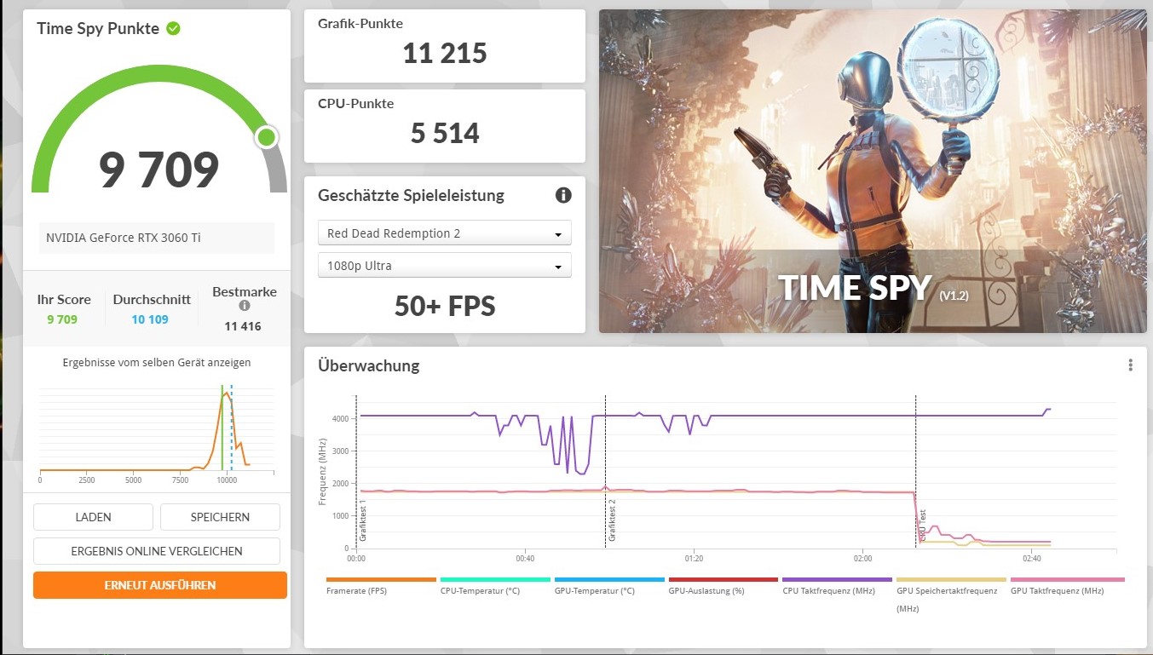Toggle the GPU-Auslastung legend series
Viewport: 1153px width, 655px height.
coord(723,586)
